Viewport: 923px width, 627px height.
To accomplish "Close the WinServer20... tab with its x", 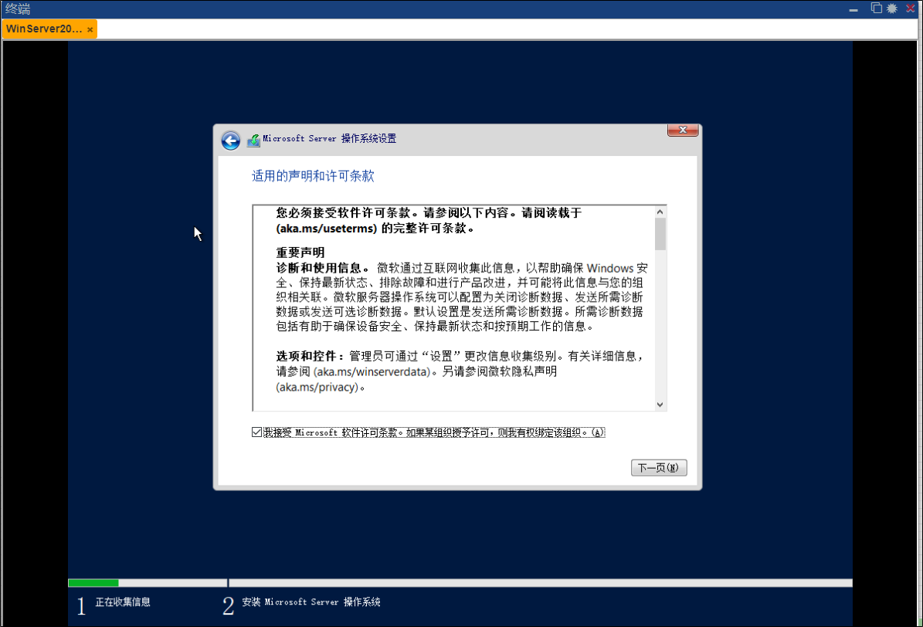I will pos(90,29).
